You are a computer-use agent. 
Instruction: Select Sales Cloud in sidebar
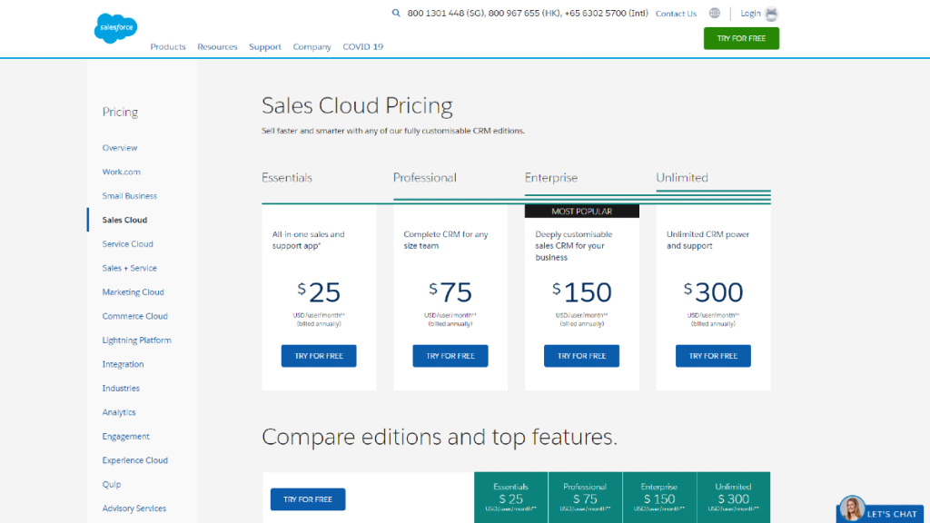point(124,220)
